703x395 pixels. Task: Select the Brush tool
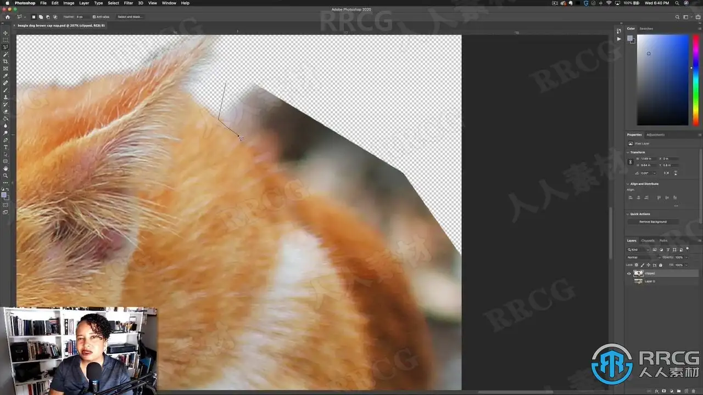point(5,90)
